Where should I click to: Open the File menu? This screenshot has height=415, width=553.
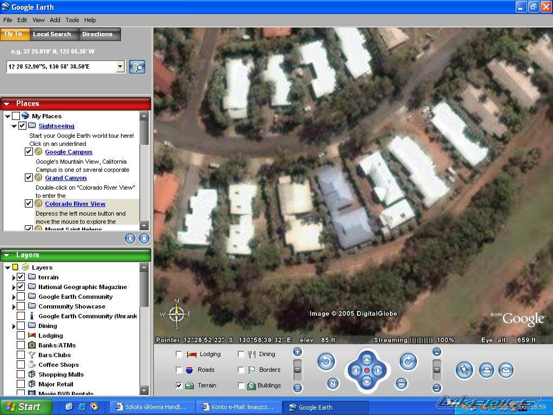coord(8,20)
